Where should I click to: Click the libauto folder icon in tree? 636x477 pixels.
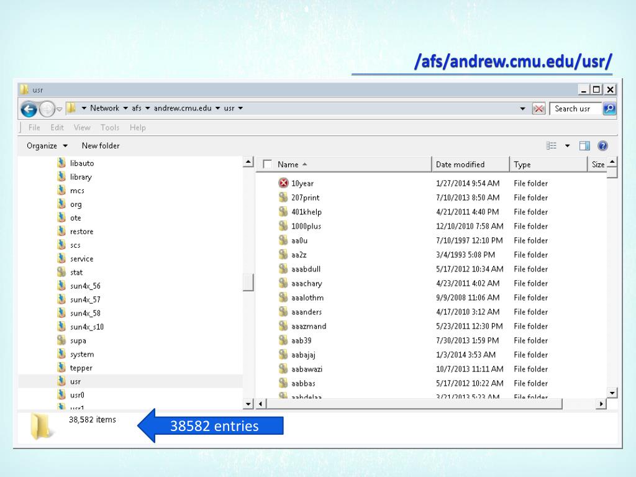click(x=61, y=163)
